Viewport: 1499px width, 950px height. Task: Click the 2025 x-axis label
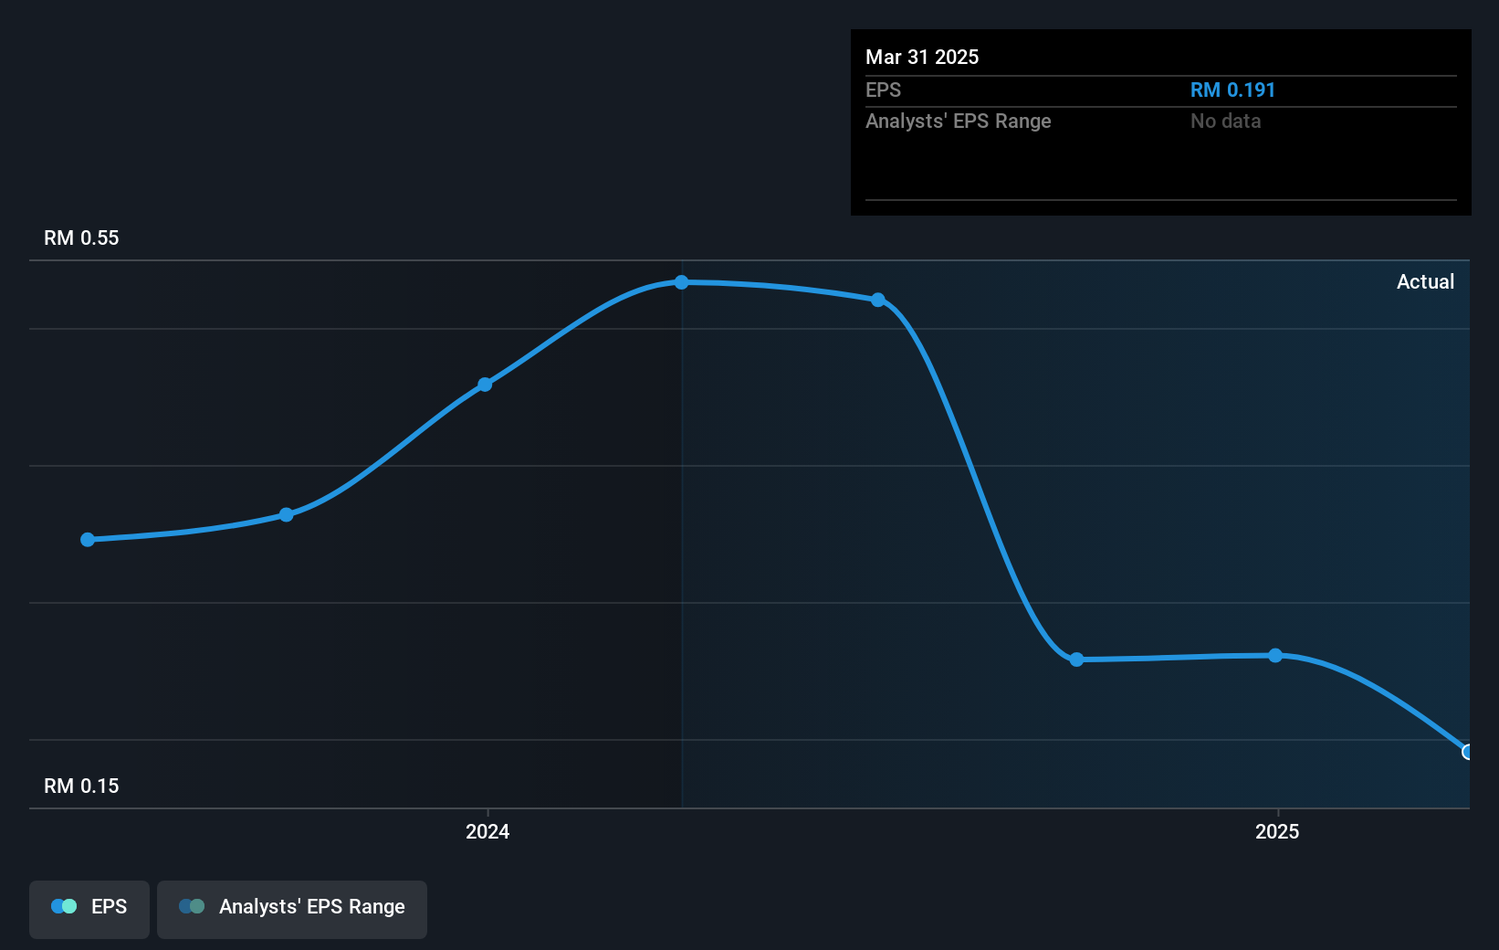tap(1277, 831)
